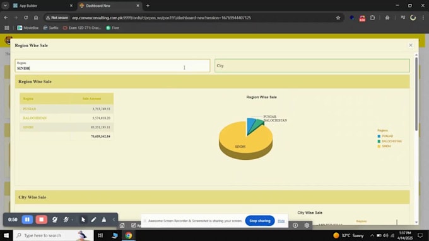Click the taskbar search box
The height and width of the screenshot is (241, 429).
[x=54, y=235]
